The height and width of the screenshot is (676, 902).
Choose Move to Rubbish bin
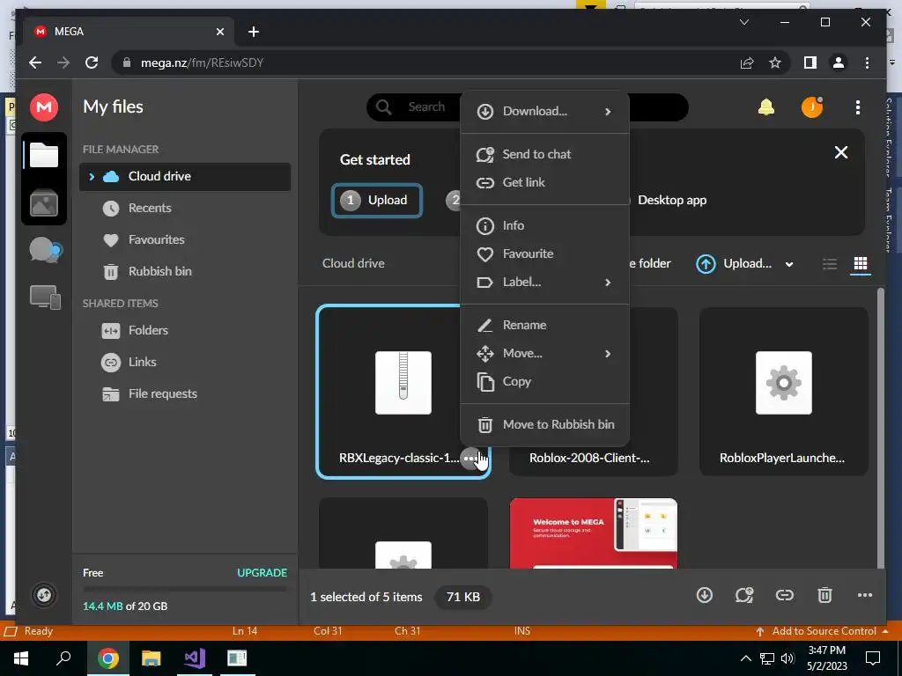(544, 424)
